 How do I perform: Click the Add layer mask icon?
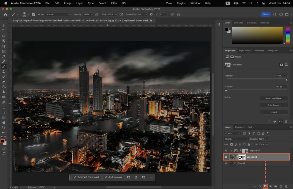tap(265, 186)
